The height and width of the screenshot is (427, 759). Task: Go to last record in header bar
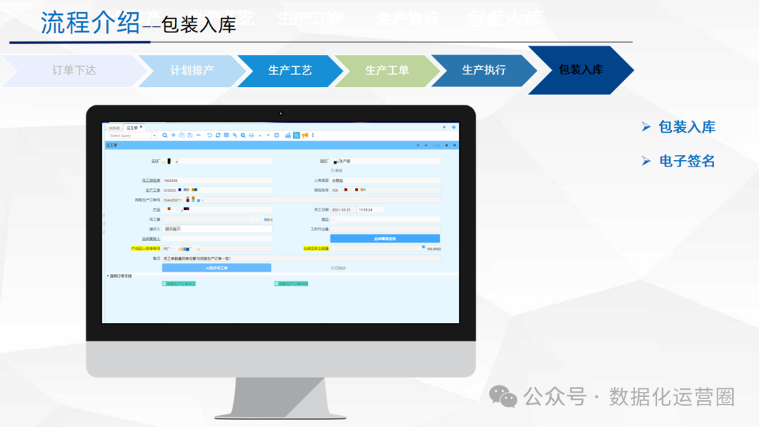[454, 145]
